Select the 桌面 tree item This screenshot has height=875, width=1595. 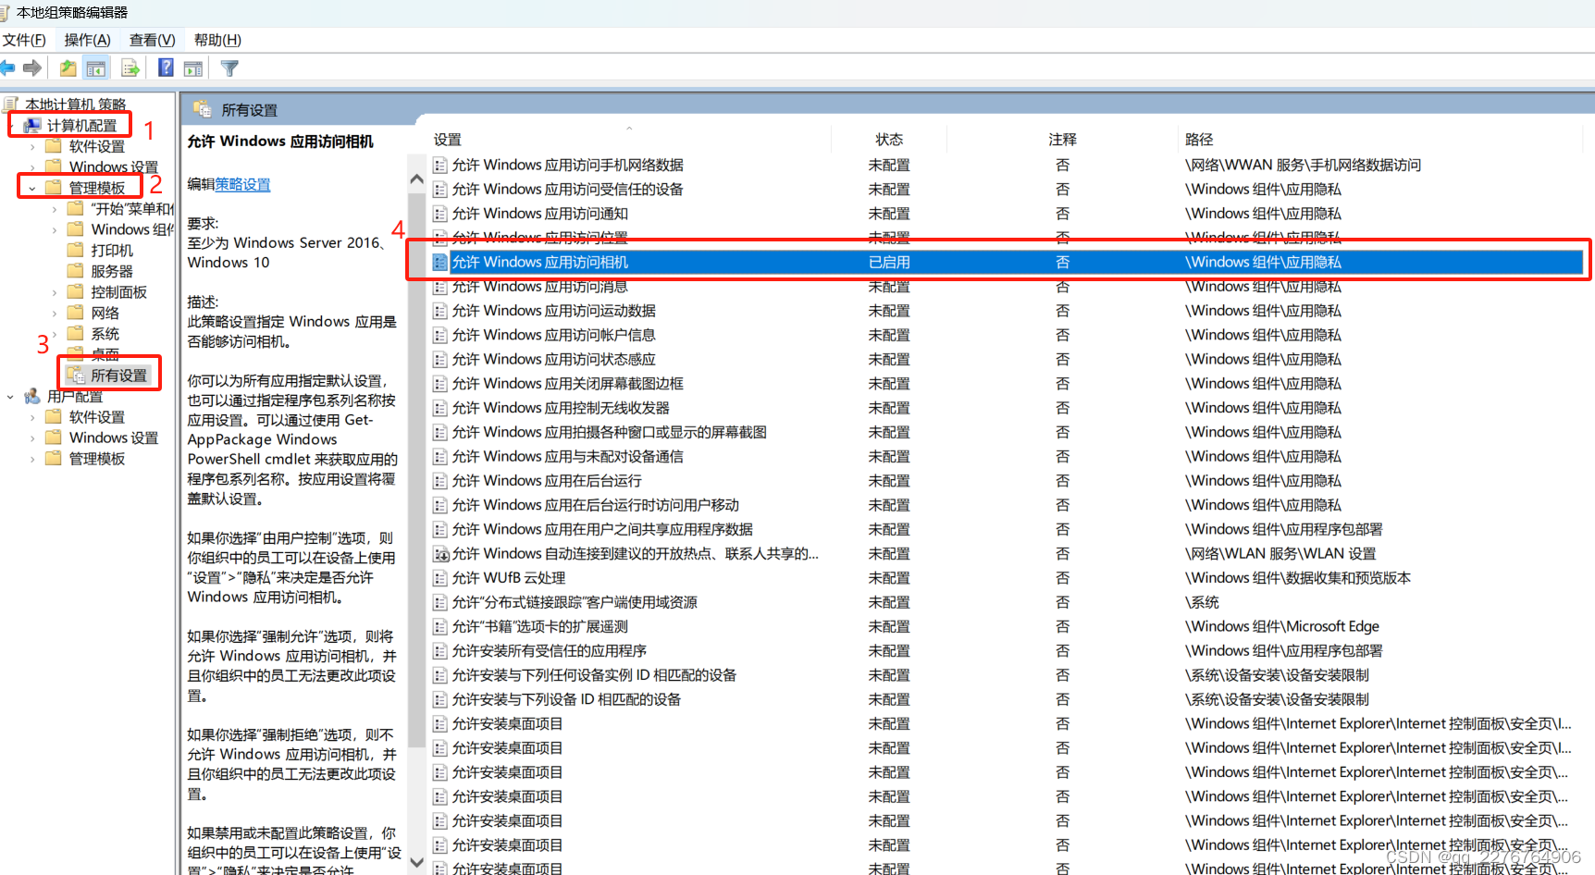[x=105, y=354]
